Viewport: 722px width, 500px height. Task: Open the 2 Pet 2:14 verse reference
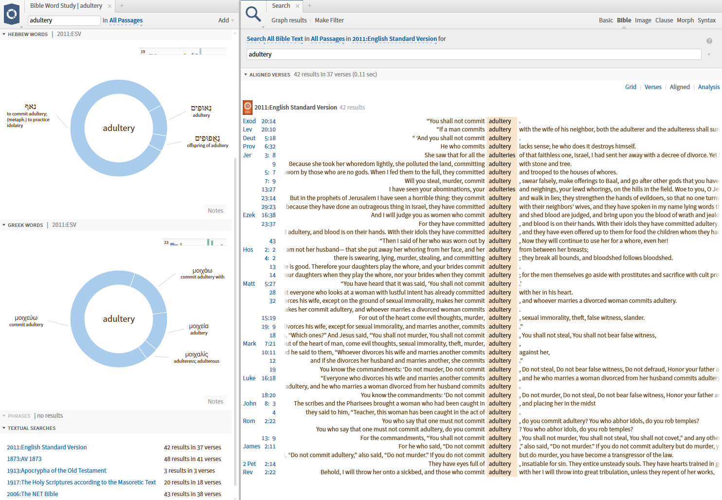pos(259,464)
